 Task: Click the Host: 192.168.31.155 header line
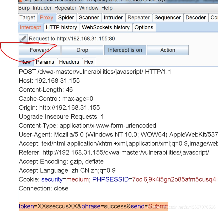click(49, 81)
